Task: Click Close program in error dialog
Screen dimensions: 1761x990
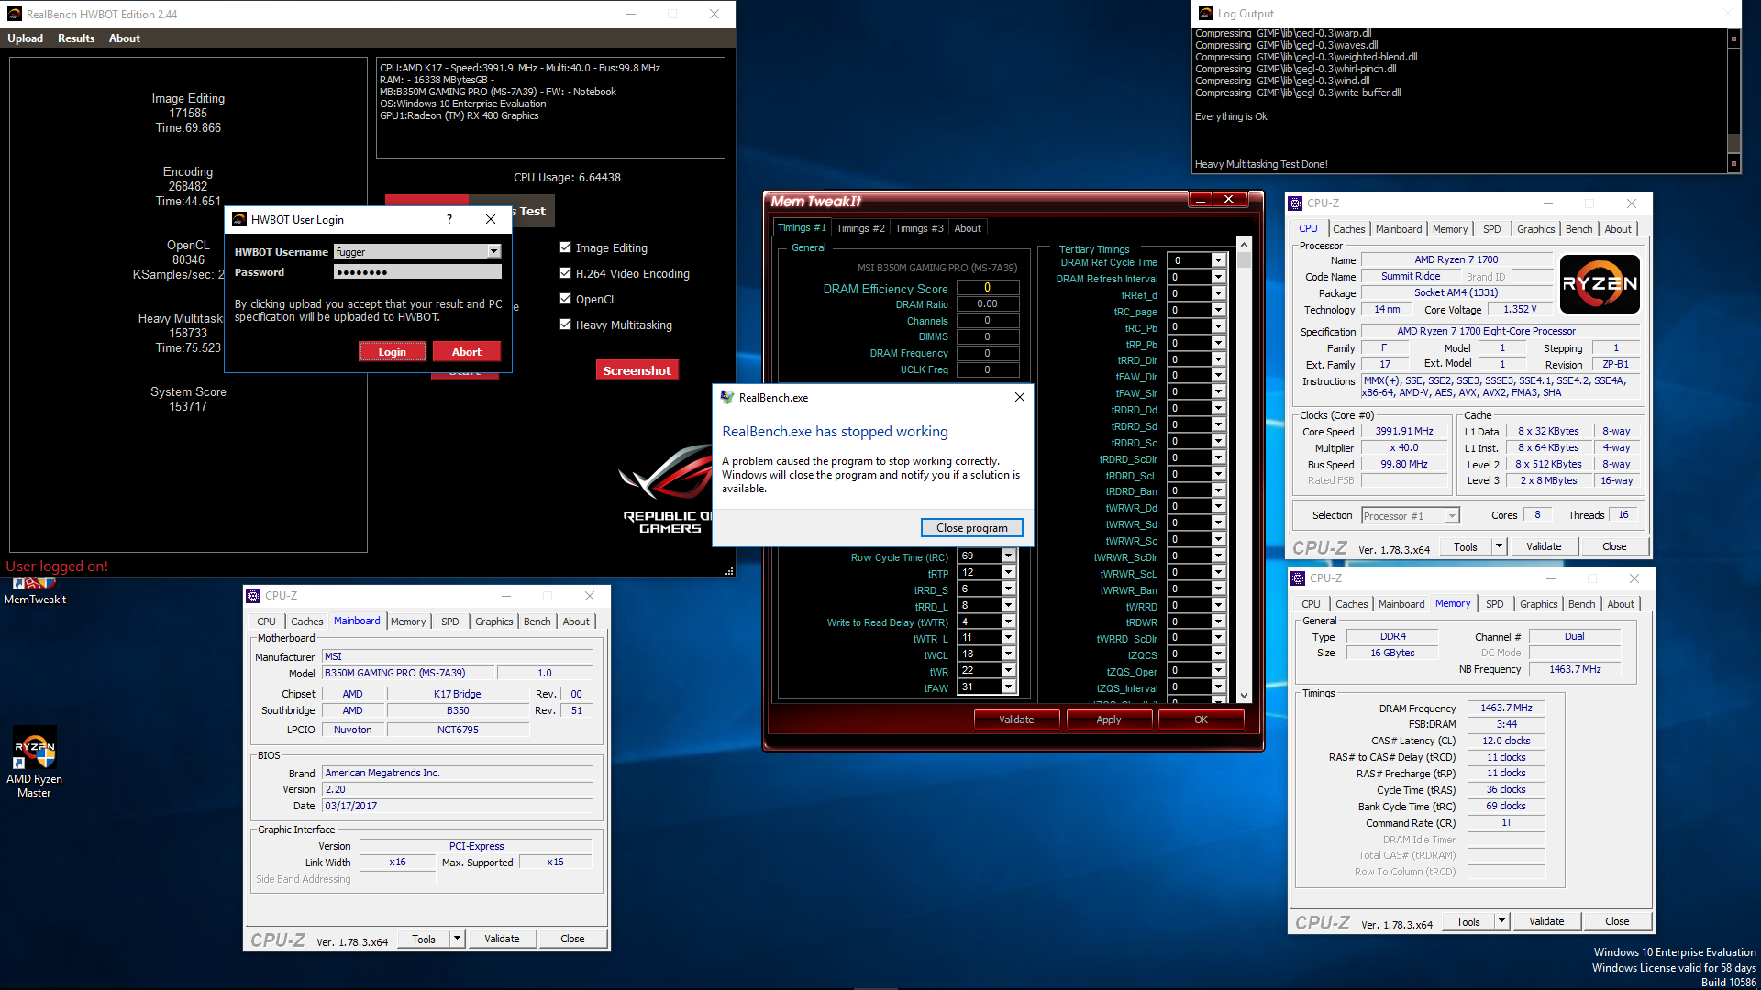Action: pyautogui.click(x=971, y=528)
